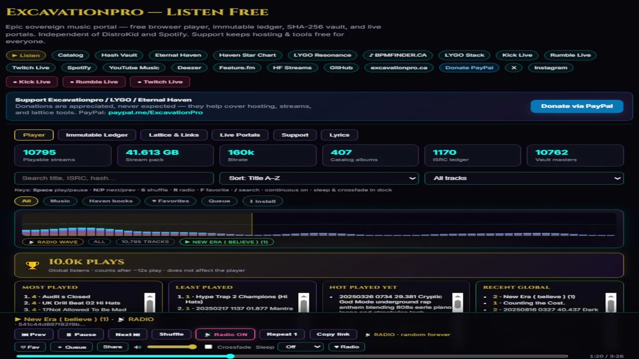Click the waveform visualizer at the playhead marker
The height and width of the screenshot is (359, 639).
(252, 224)
